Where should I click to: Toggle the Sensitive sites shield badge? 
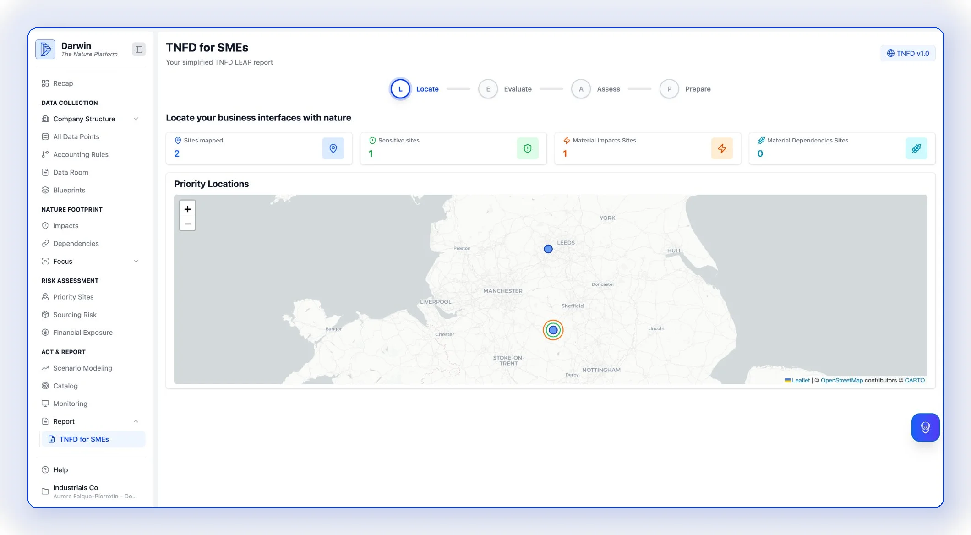528,148
